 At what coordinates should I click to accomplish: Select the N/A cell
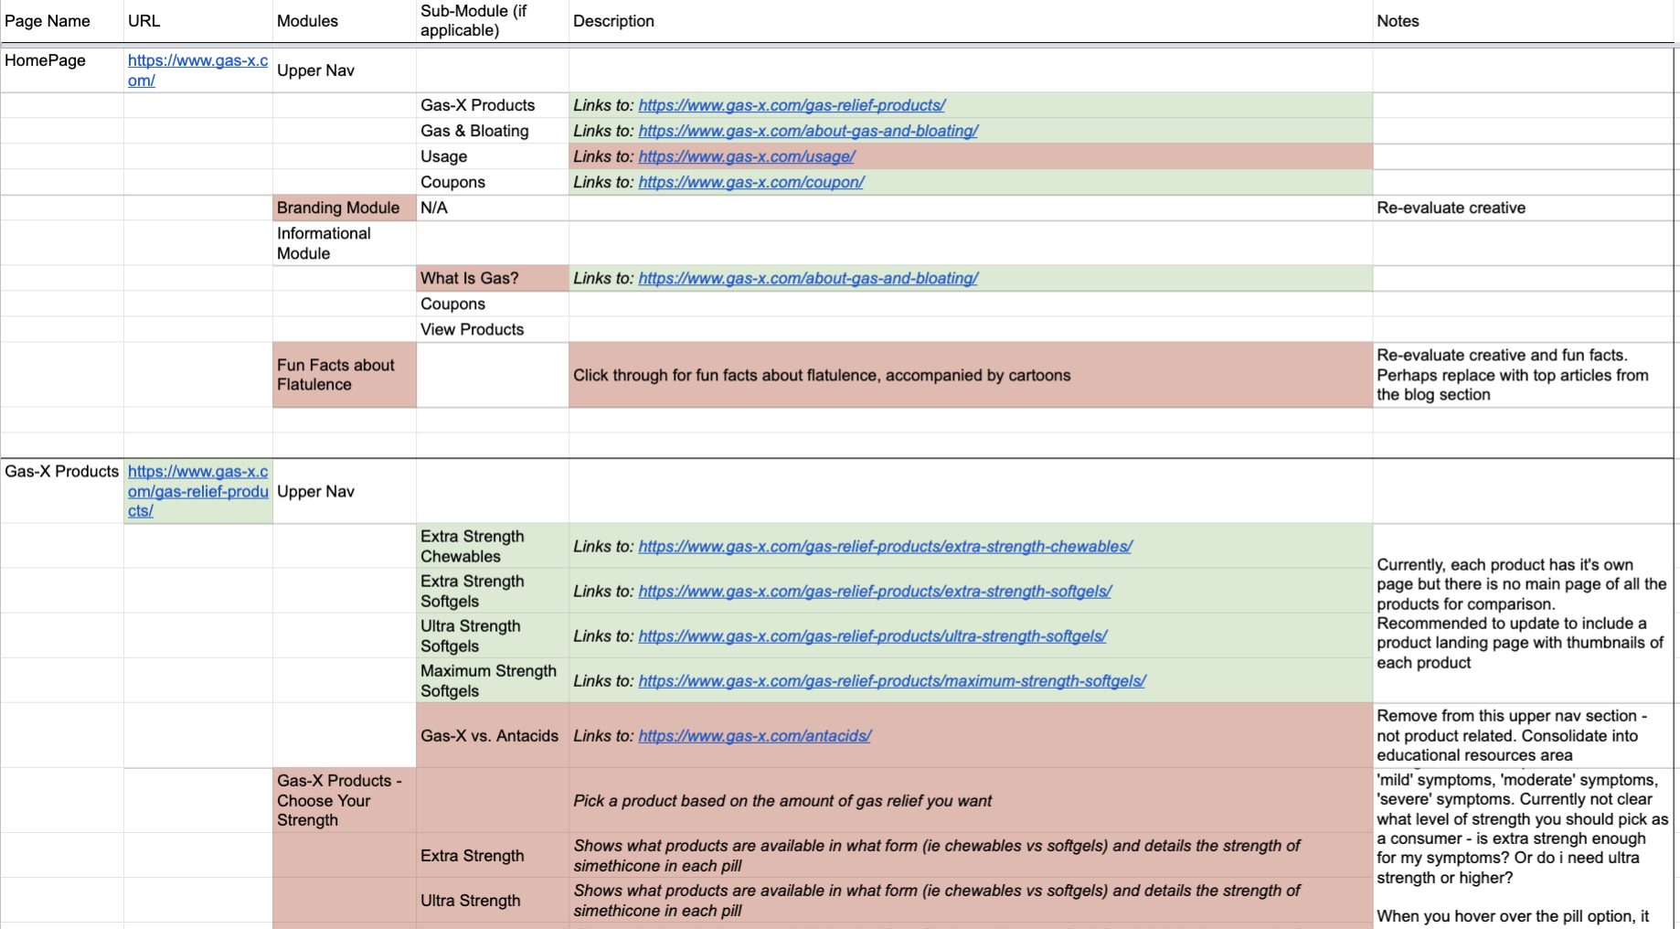(493, 208)
